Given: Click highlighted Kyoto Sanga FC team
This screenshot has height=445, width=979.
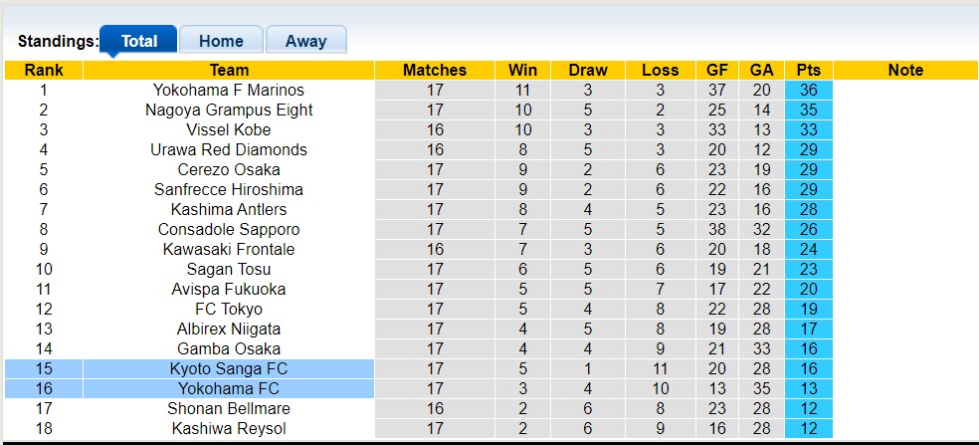Looking at the screenshot, I should coord(229,368).
